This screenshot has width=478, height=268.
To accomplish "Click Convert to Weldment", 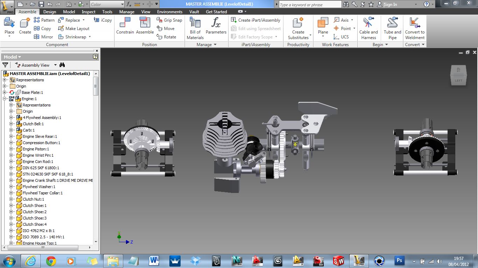I will (415, 28).
